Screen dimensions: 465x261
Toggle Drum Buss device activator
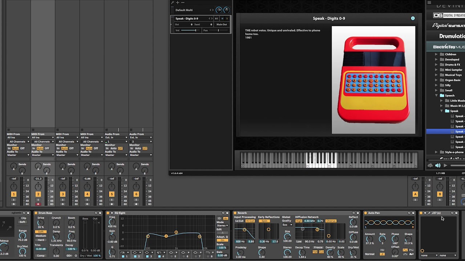pyautogui.click(x=36, y=213)
